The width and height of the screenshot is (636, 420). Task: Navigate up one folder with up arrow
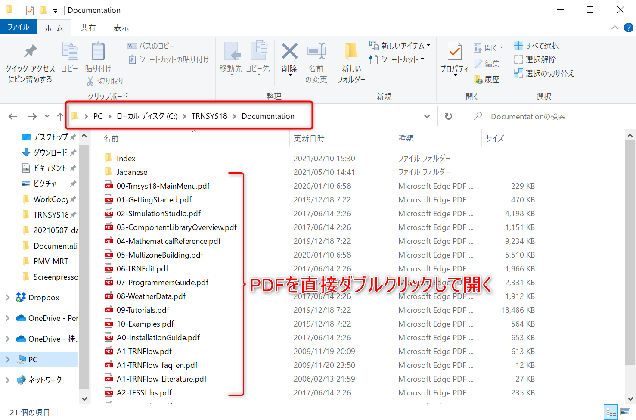coord(60,116)
